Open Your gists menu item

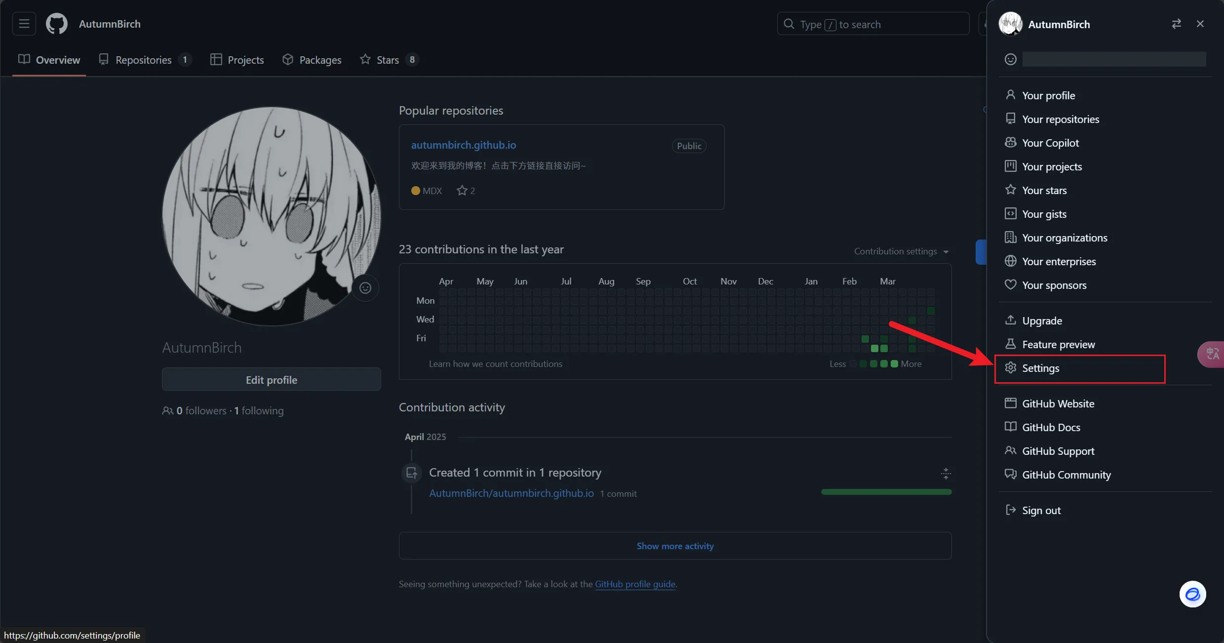click(x=1105, y=214)
